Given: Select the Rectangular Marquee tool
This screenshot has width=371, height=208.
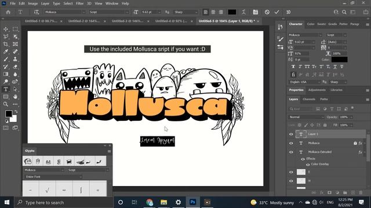Looking at the screenshot, I should [15, 29].
